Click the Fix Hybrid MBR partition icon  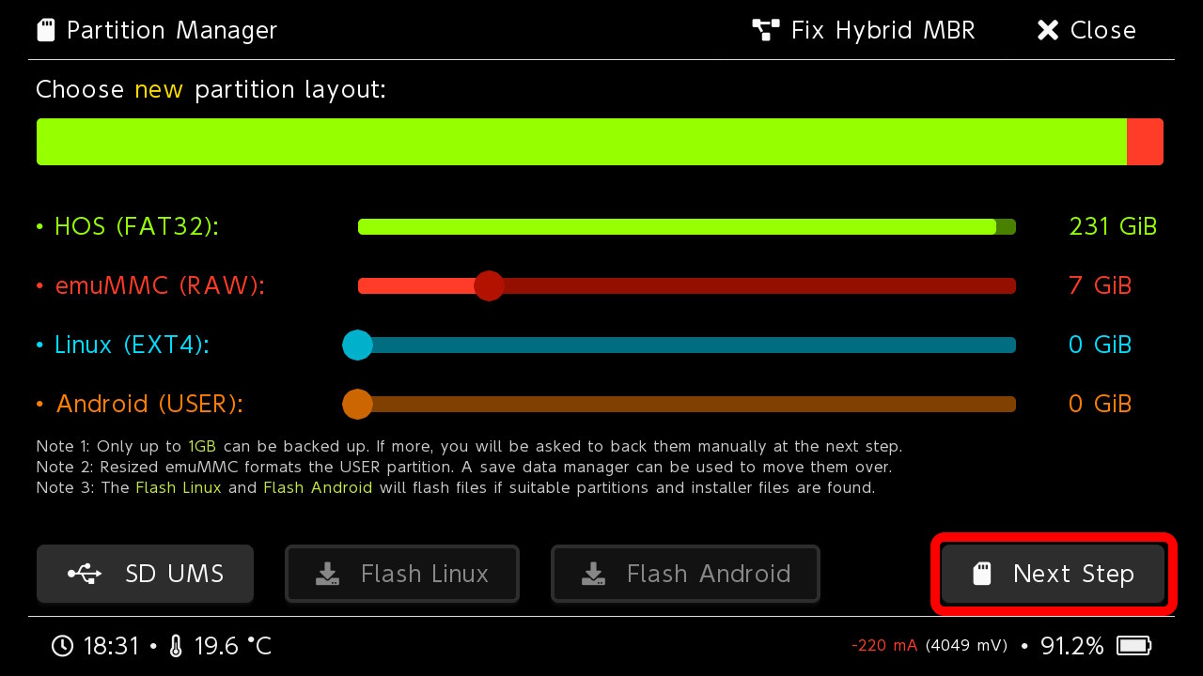766,30
